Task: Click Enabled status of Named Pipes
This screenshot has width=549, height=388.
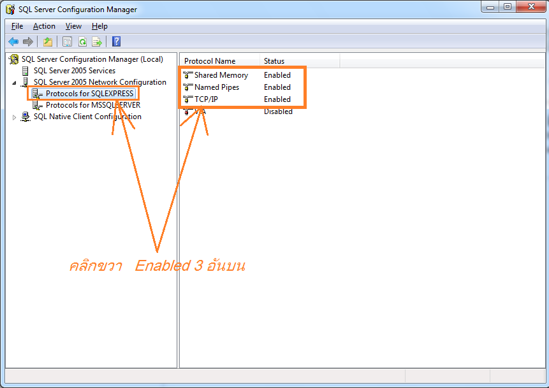Action: tap(277, 87)
